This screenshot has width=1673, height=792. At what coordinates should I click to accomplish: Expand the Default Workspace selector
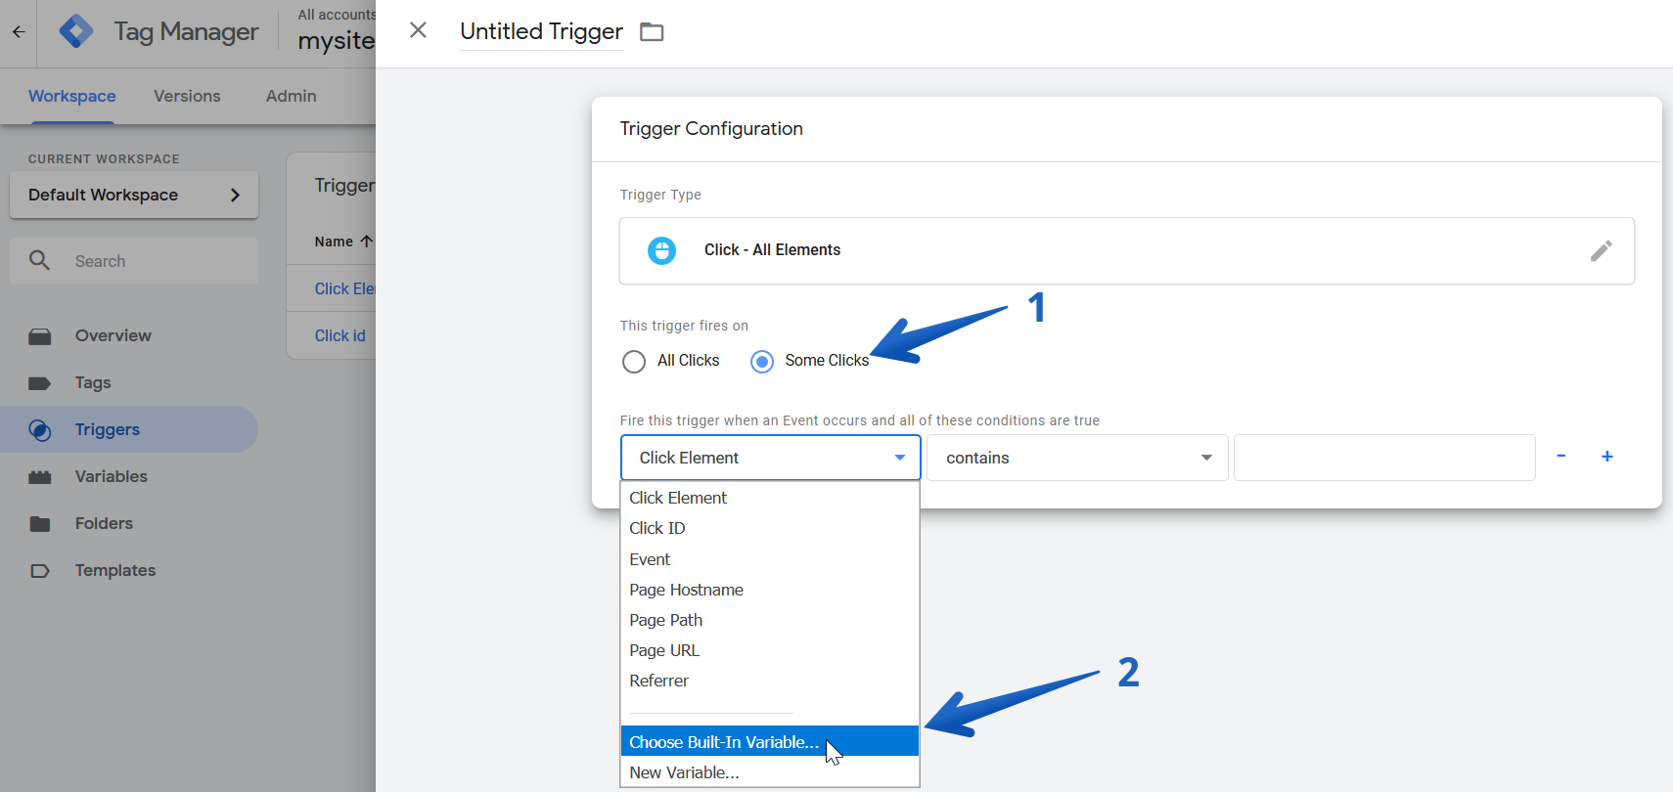(x=134, y=195)
